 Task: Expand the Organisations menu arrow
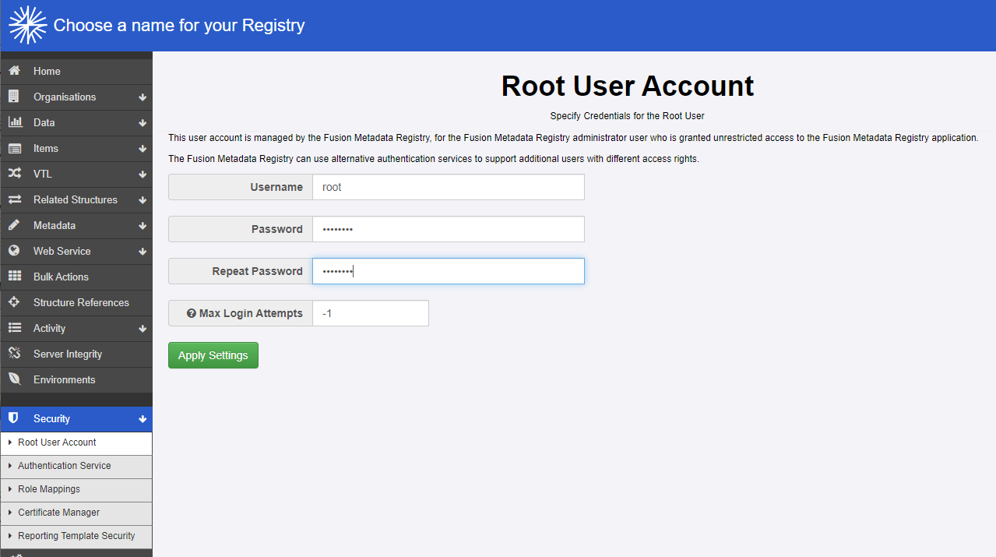pos(143,97)
